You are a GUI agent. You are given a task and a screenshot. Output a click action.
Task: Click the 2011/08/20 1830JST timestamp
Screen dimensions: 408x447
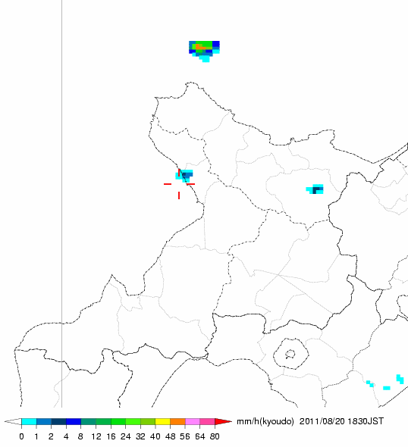pos(341,421)
